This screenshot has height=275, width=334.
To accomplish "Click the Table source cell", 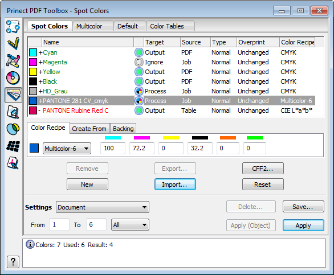I will (189, 110).
